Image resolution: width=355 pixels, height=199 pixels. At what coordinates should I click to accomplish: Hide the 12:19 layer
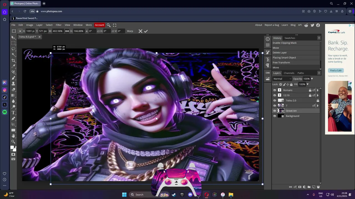tap(275, 95)
